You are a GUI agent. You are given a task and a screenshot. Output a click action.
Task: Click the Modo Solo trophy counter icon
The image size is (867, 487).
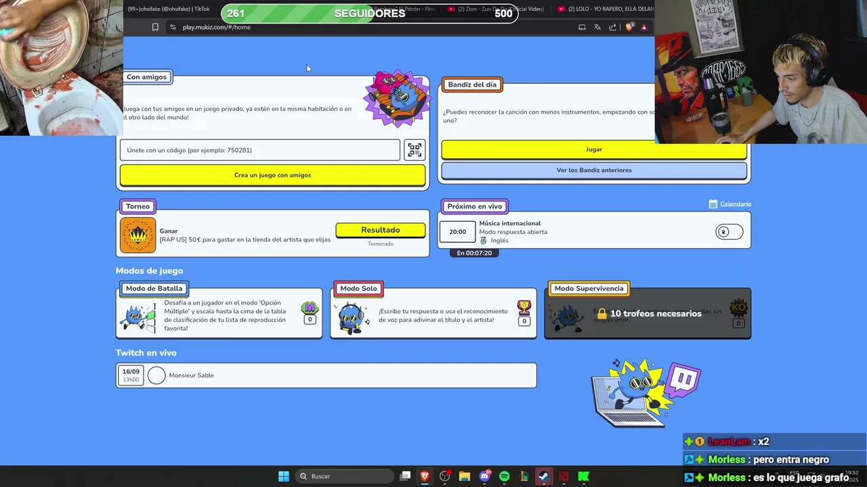click(x=524, y=314)
